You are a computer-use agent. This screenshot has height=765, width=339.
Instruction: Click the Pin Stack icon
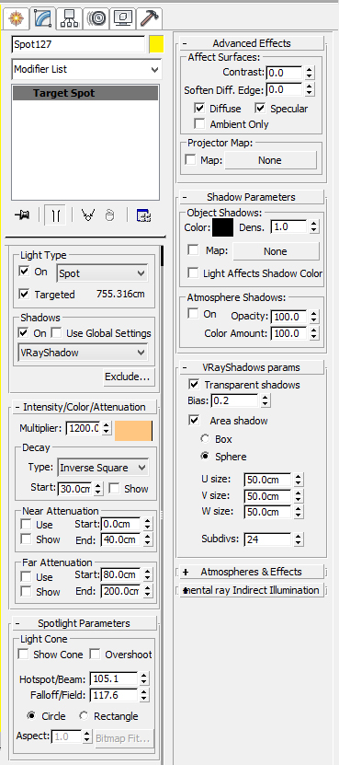[22, 214]
